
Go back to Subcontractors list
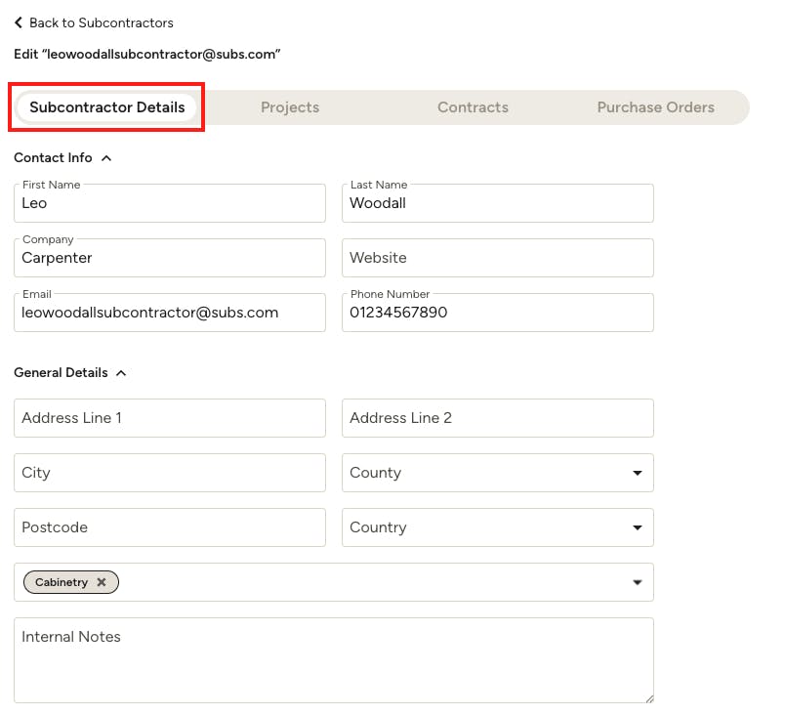pos(101,22)
